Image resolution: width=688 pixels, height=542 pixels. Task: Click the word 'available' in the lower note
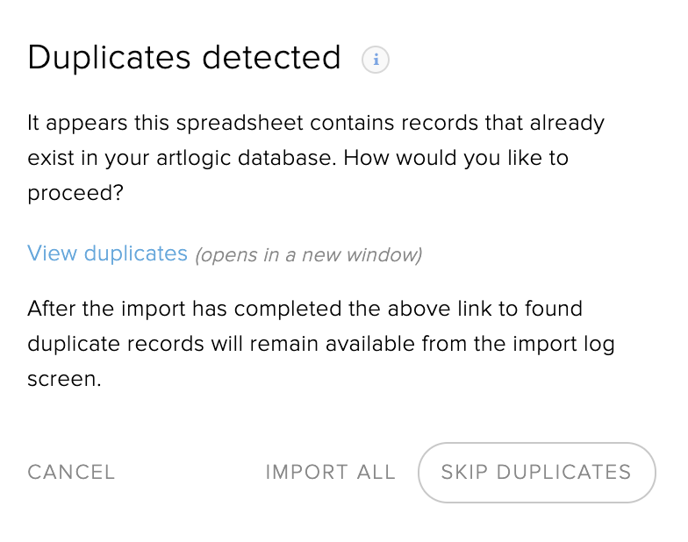click(x=368, y=343)
